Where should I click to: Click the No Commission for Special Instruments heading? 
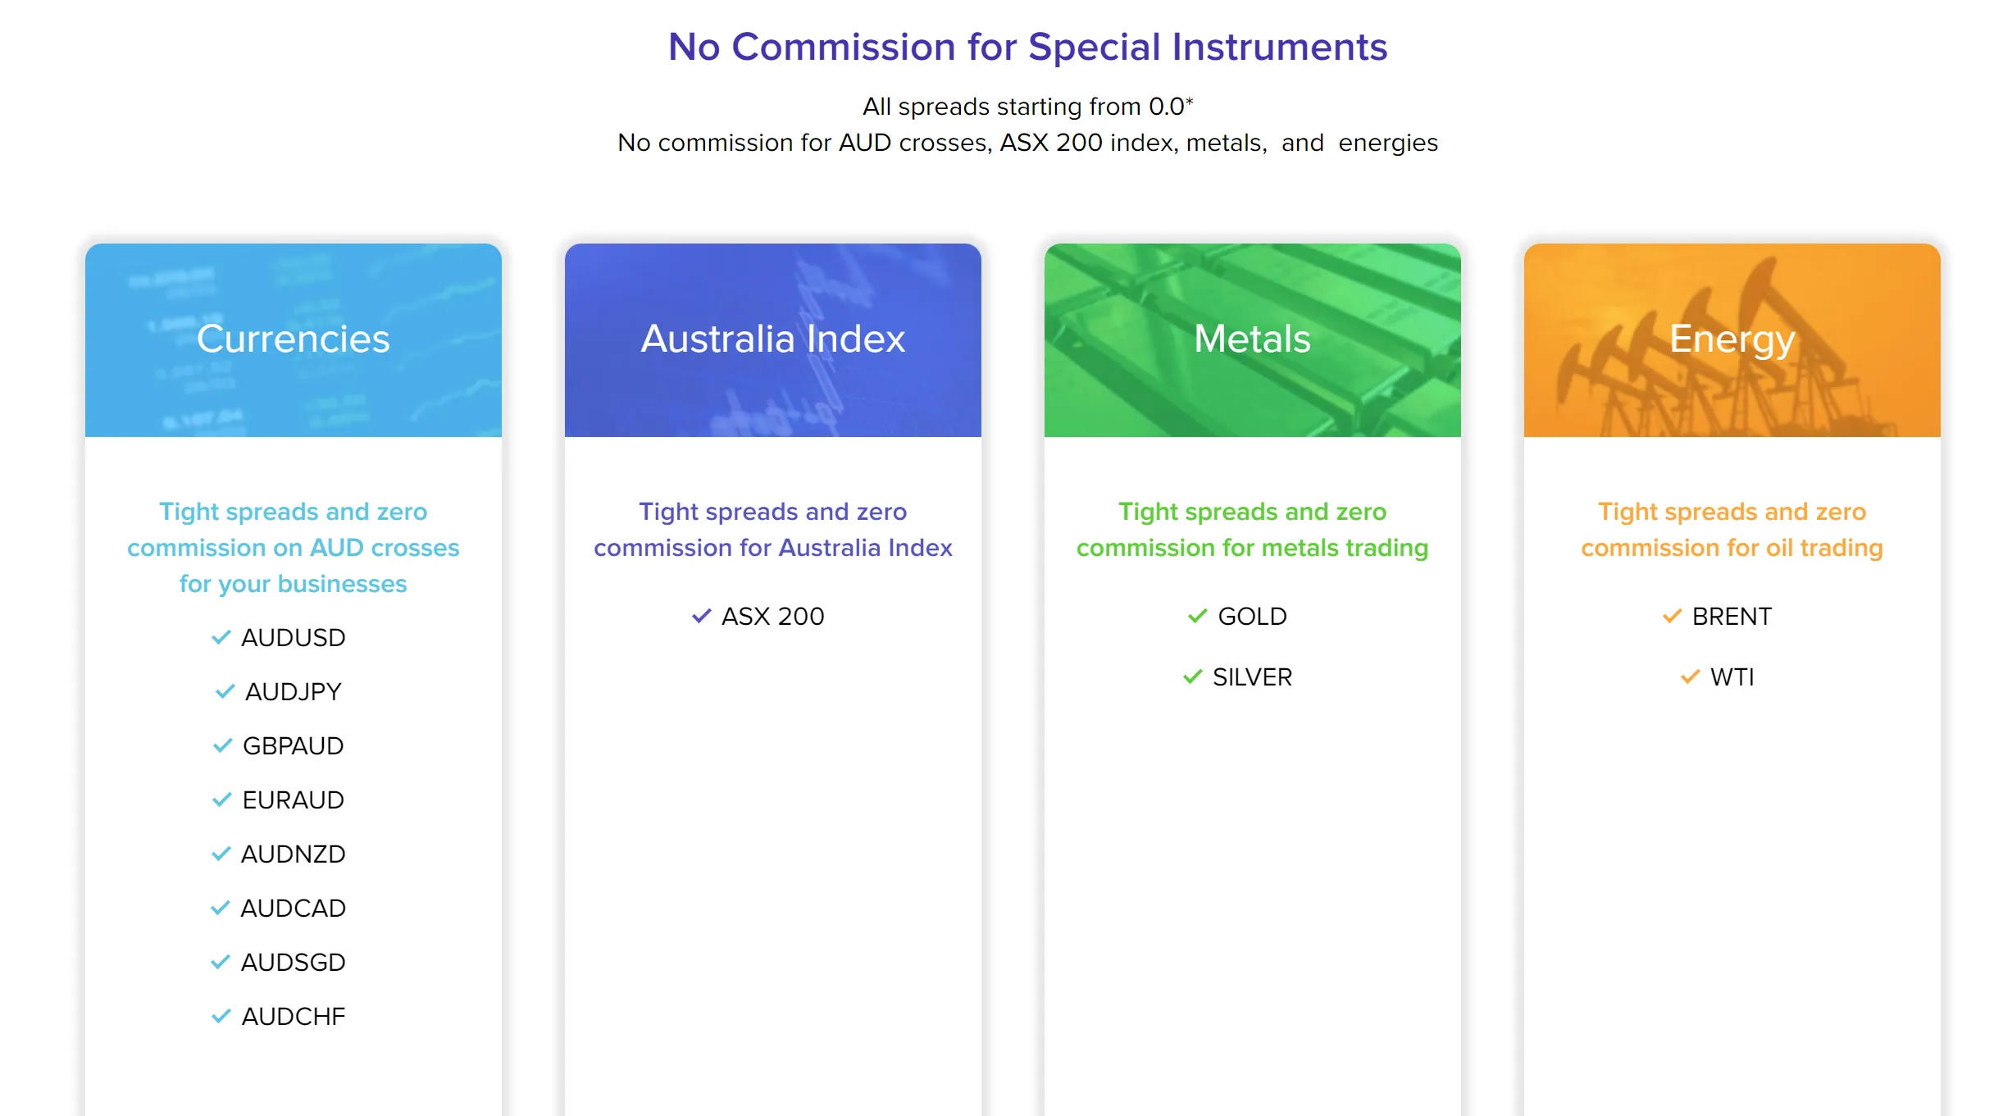pyautogui.click(x=1028, y=47)
